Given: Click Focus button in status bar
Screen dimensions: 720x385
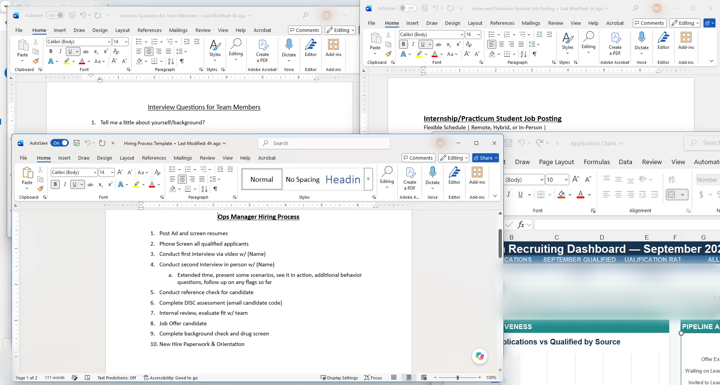Looking at the screenshot, I should [373, 377].
